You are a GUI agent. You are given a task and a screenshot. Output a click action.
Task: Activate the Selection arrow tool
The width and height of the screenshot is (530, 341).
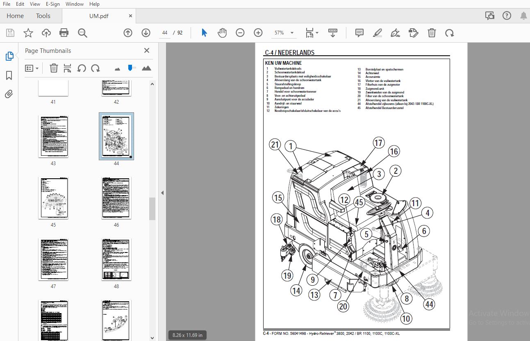(204, 33)
